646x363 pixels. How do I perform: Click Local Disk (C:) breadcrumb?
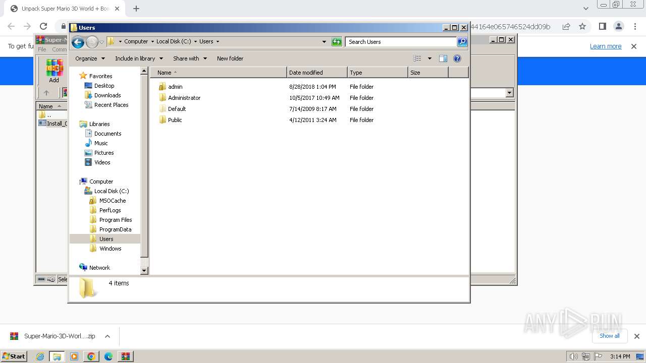[174, 42]
